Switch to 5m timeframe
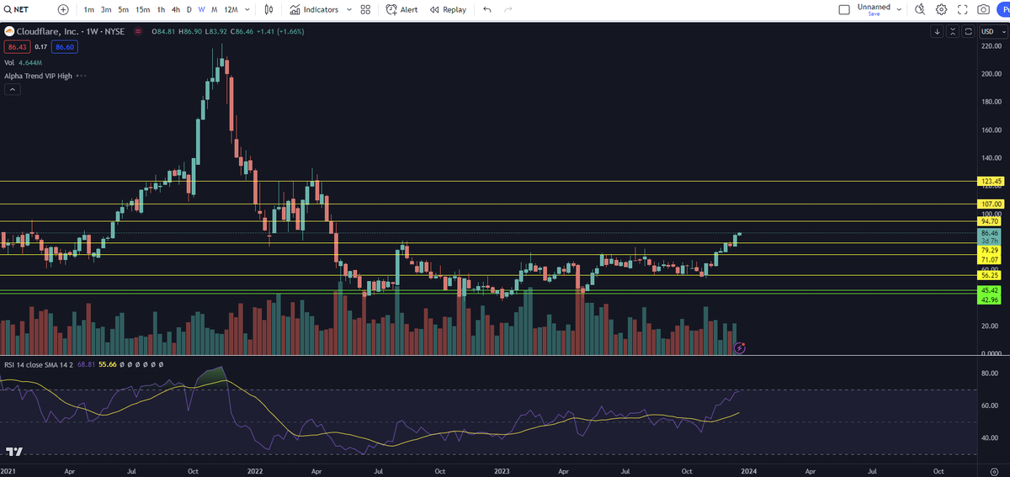The height and width of the screenshot is (477, 1010). 124,9
